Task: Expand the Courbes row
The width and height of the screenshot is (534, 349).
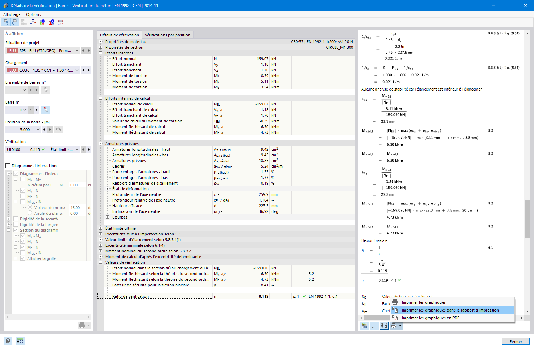Action: (108, 217)
